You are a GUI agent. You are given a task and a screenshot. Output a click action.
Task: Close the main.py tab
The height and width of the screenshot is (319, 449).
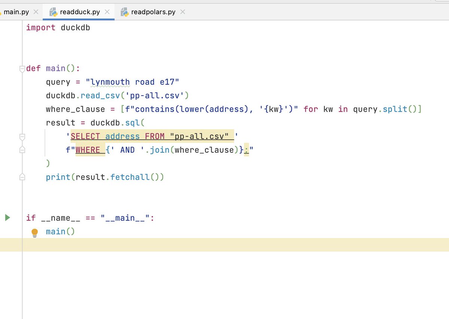click(x=36, y=12)
